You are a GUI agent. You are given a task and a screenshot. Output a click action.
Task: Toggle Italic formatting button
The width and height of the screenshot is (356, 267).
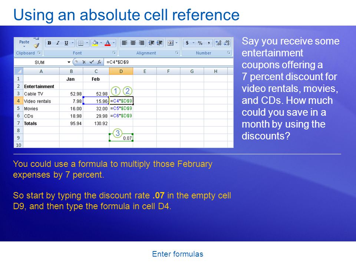tap(58, 43)
